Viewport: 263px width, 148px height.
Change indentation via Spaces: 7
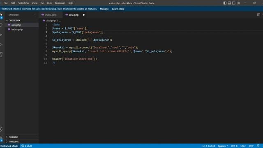[x=223, y=146]
